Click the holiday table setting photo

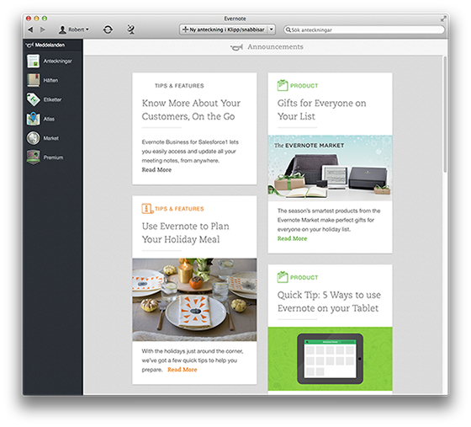tap(194, 300)
